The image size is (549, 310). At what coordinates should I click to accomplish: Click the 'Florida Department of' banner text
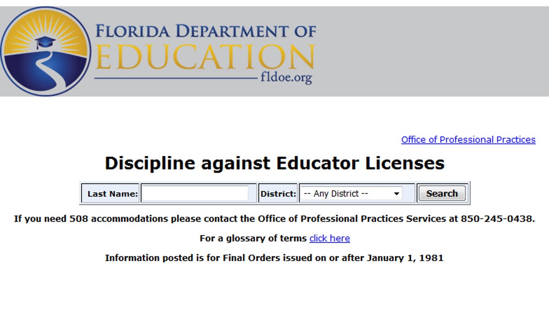(x=205, y=31)
